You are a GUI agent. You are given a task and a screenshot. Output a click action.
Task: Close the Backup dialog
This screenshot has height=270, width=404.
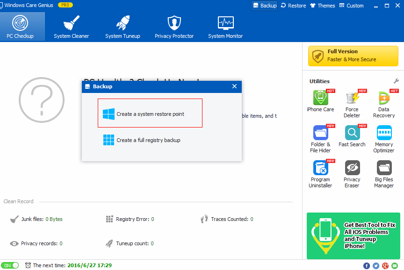click(234, 86)
